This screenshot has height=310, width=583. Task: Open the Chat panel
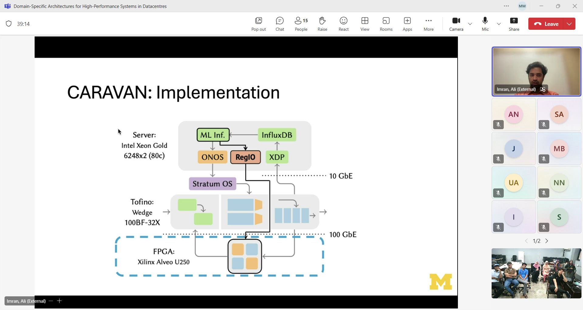(280, 24)
